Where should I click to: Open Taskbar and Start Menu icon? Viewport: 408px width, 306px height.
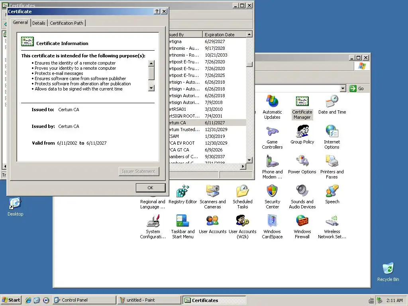pyautogui.click(x=182, y=227)
